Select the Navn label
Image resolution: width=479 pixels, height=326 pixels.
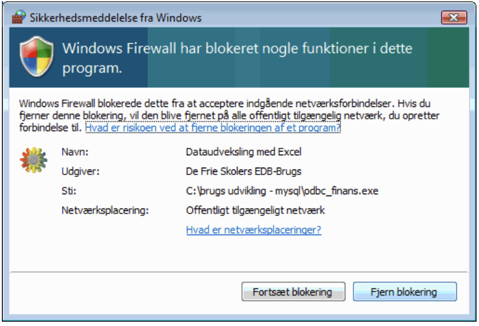[75, 152]
